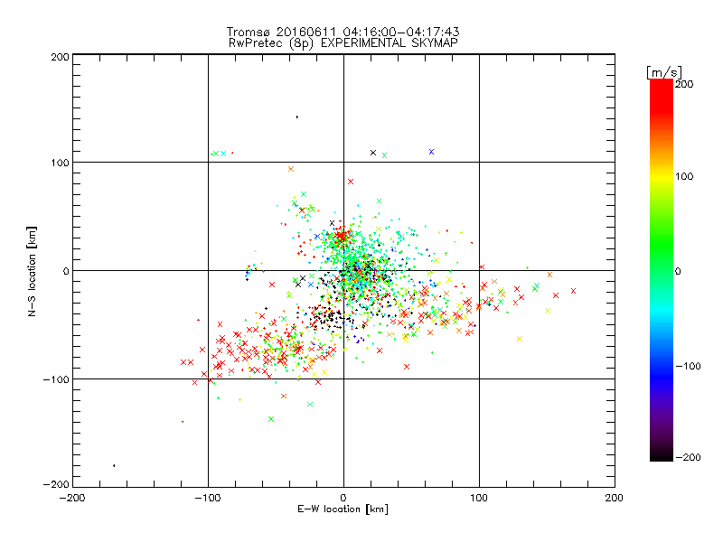
Task: Click the 100 label on the colorbar
Action: tap(684, 176)
